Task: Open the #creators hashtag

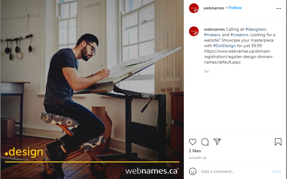Action: pos(240,35)
